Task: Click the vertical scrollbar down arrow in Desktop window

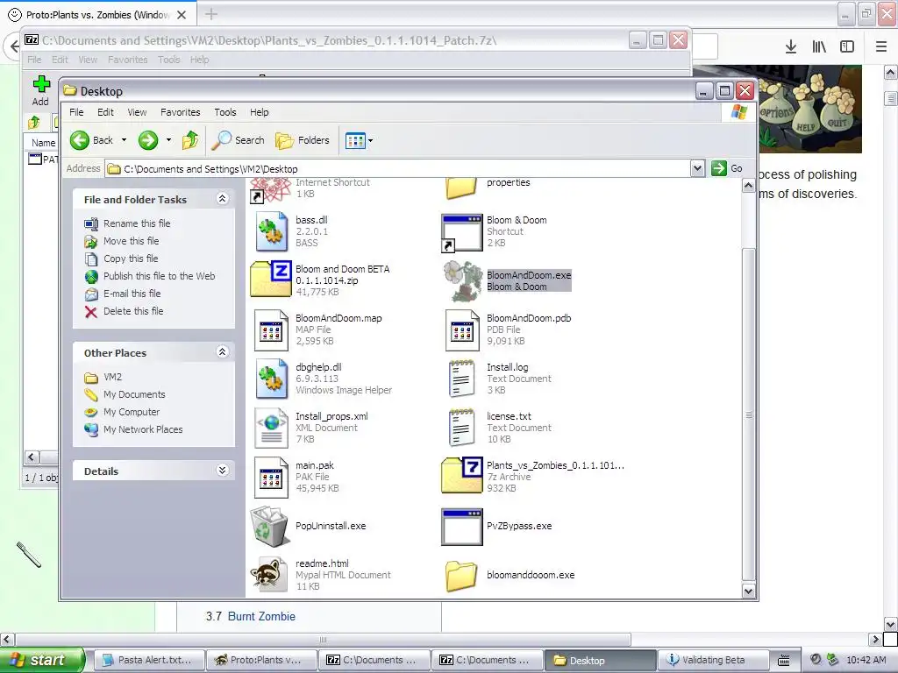Action: [748, 591]
